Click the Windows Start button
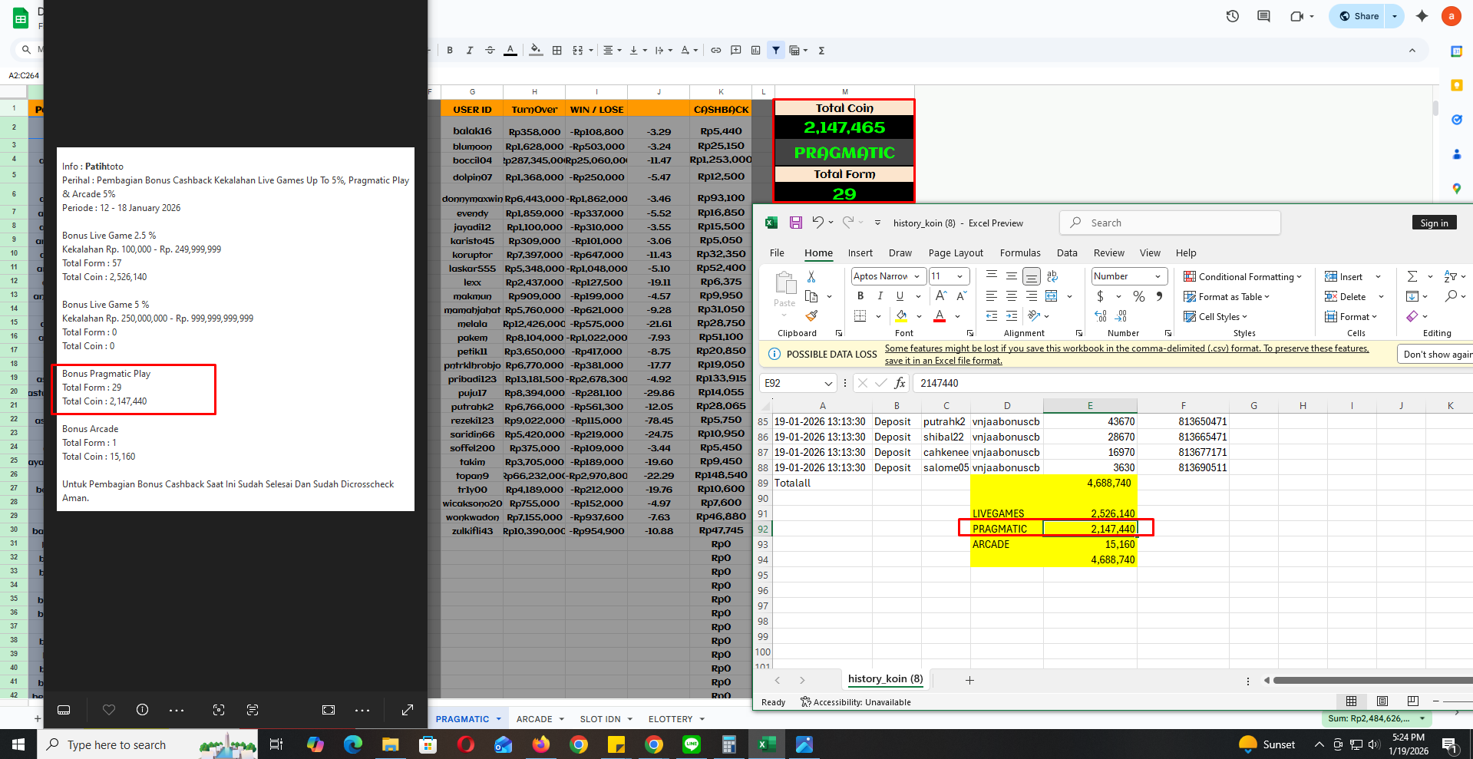The image size is (1473, 759). coord(18,744)
